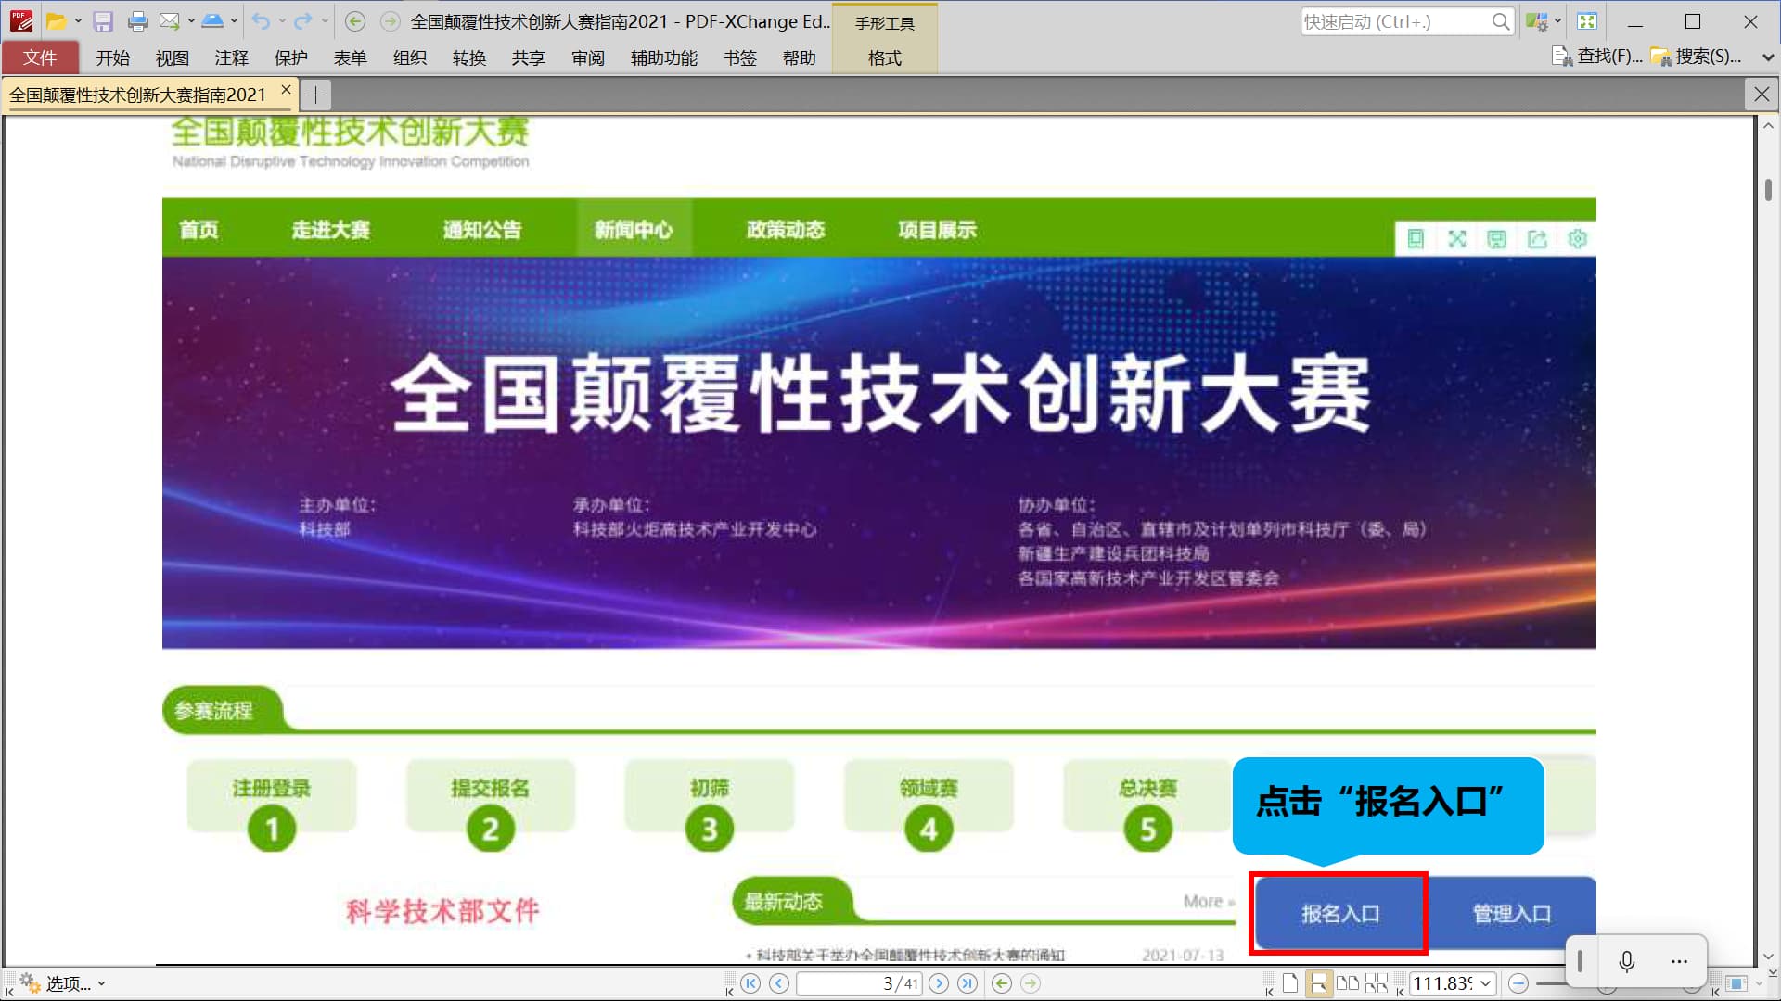Toggle continuous page layout mode
This screenshot has height=1001, width=1781.
1318,983
